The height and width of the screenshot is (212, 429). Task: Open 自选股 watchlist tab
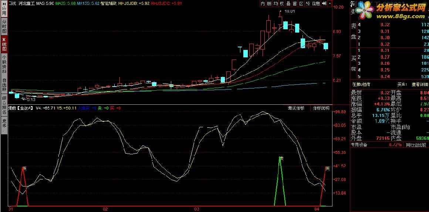[x=4, y=85]
